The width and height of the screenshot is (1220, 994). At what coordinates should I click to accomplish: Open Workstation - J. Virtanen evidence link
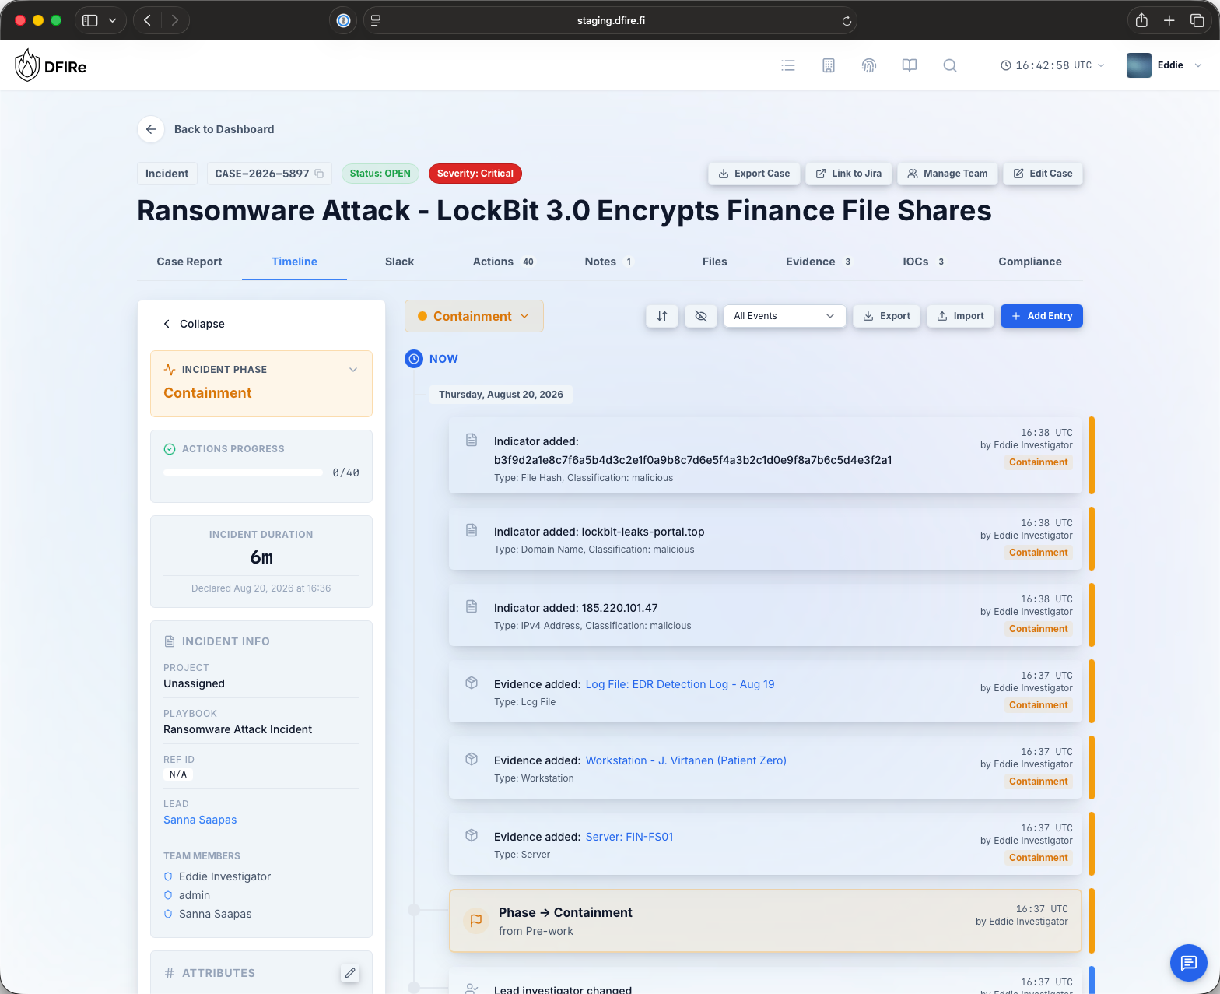(686, 760)
